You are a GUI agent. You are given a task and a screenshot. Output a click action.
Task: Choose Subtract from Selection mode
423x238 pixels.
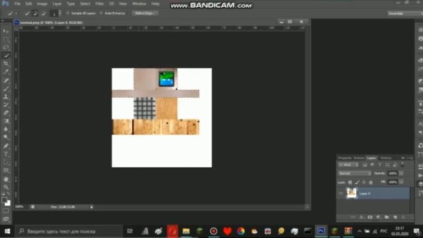[44, 13]
